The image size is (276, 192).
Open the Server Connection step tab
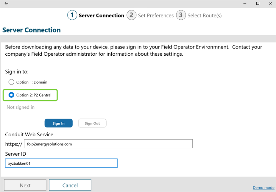coord(101,15)
